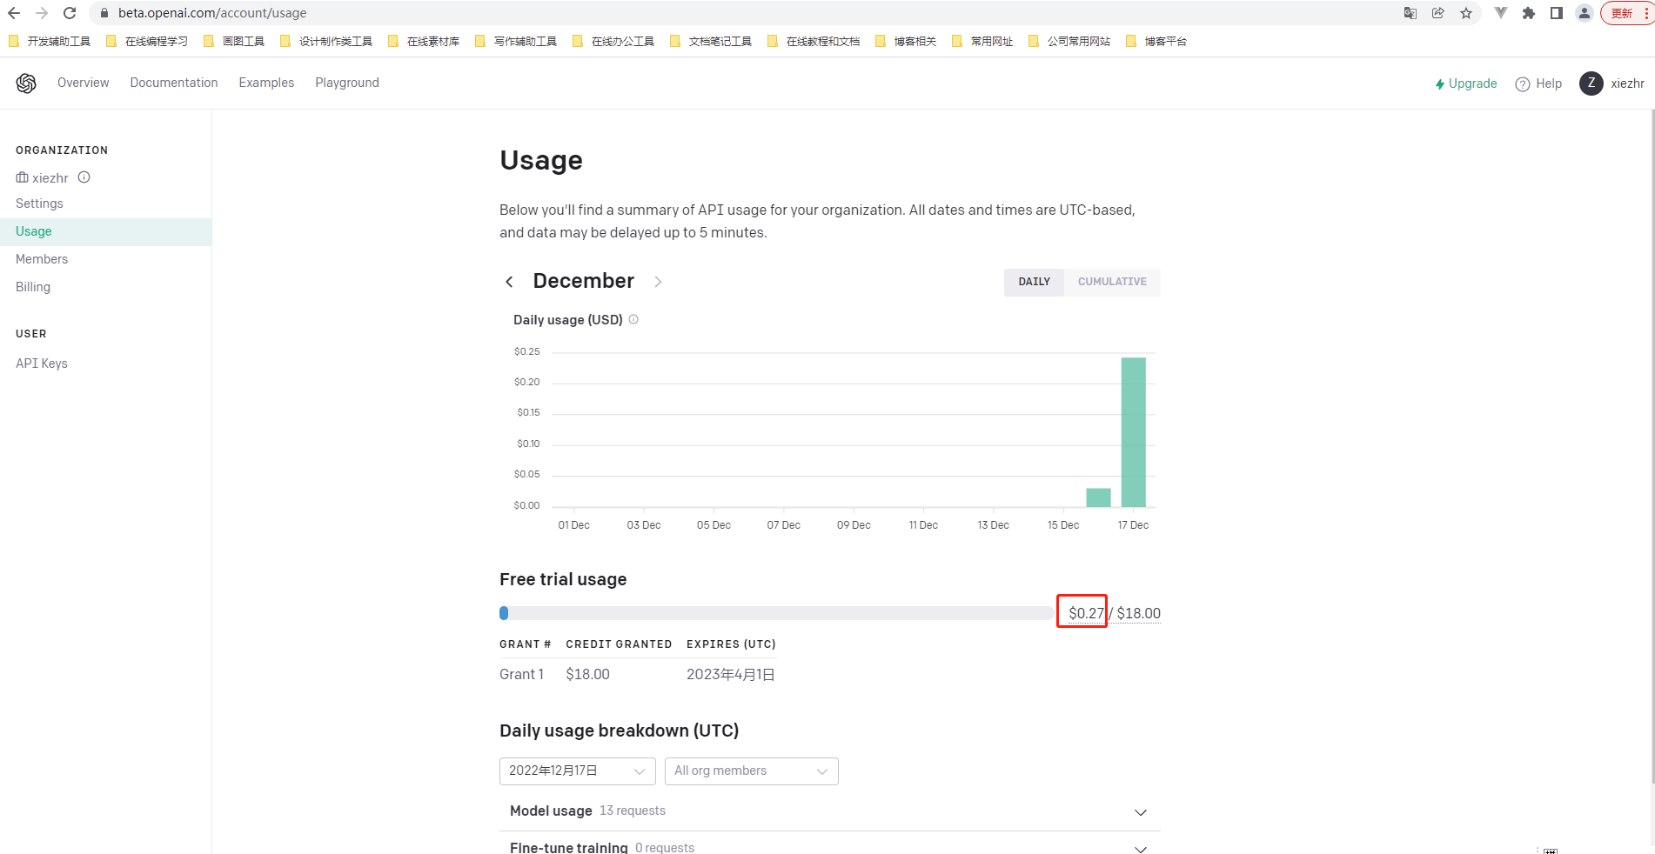Go to previous month arrow
Image resolution: width=1655 pixels, height=854 pixels.
click(509, 282)
